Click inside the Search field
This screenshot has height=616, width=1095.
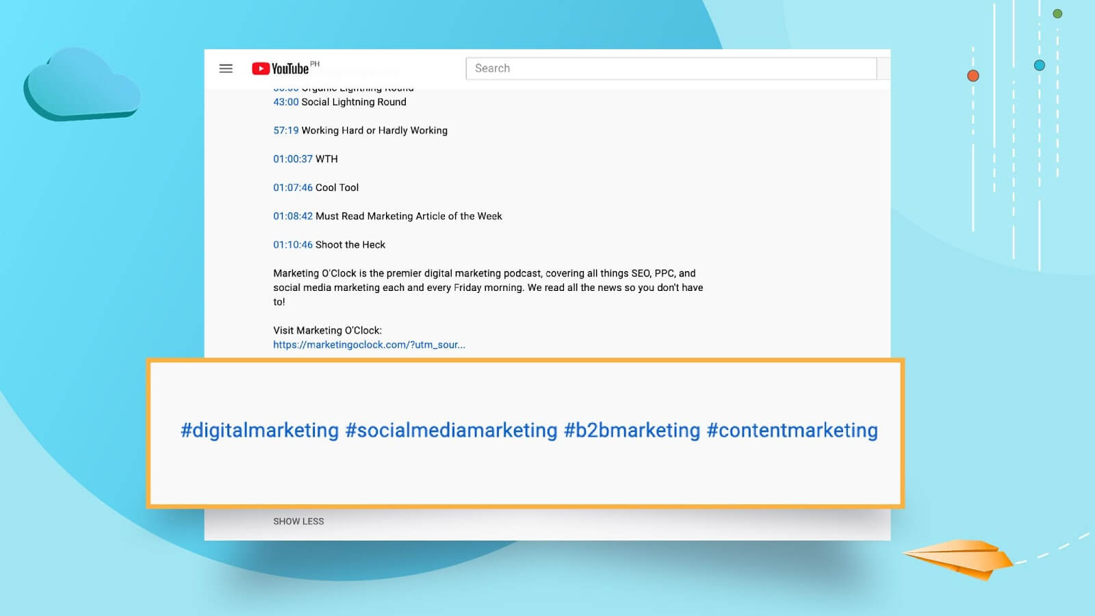pyautogui.click(x=671, y=68)
